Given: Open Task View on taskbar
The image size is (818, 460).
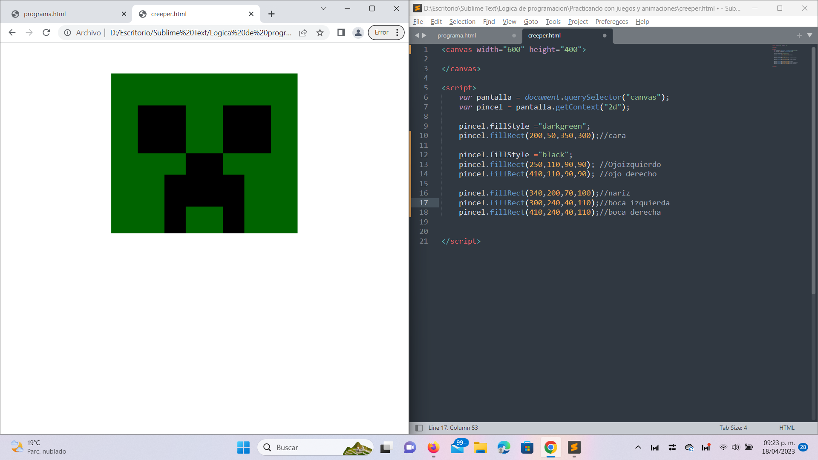Looking at the screenshot, I should pyautogui.click(x=386, y=447).
